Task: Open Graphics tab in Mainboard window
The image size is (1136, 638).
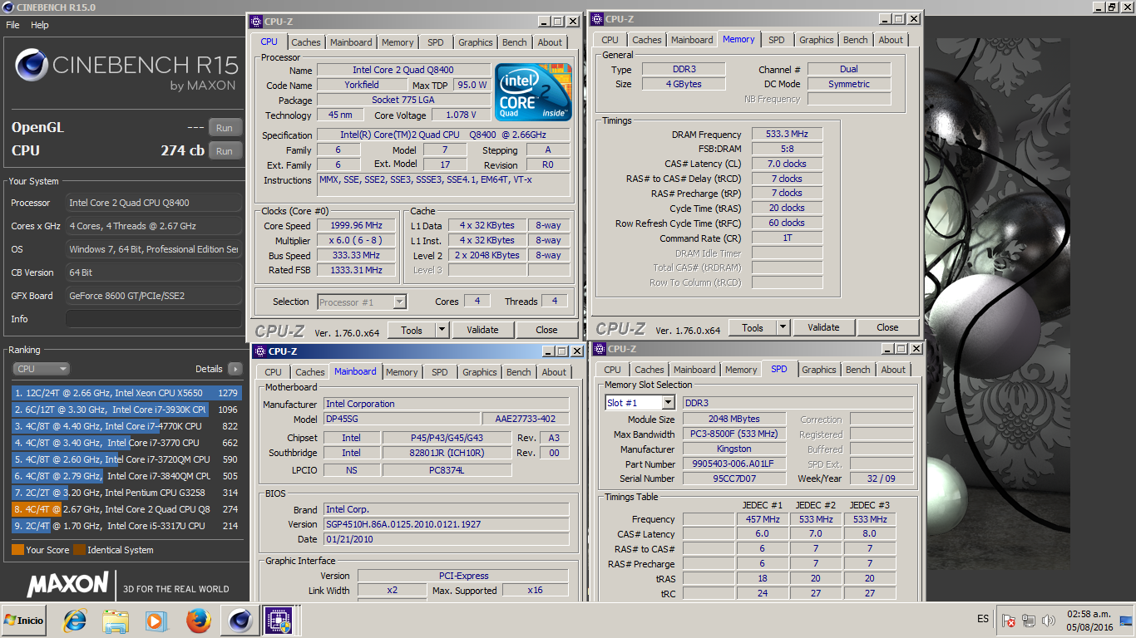Action: (480, 372)
